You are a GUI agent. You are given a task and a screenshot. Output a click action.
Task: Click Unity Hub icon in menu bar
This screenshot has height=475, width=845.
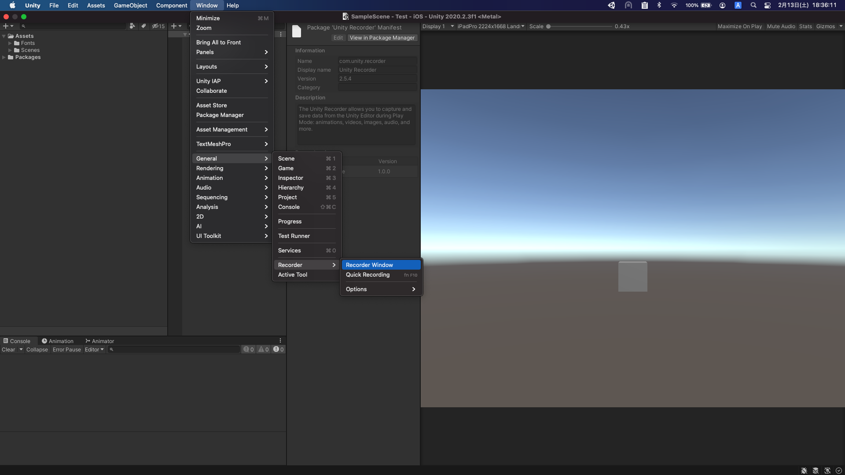(611, 5)
